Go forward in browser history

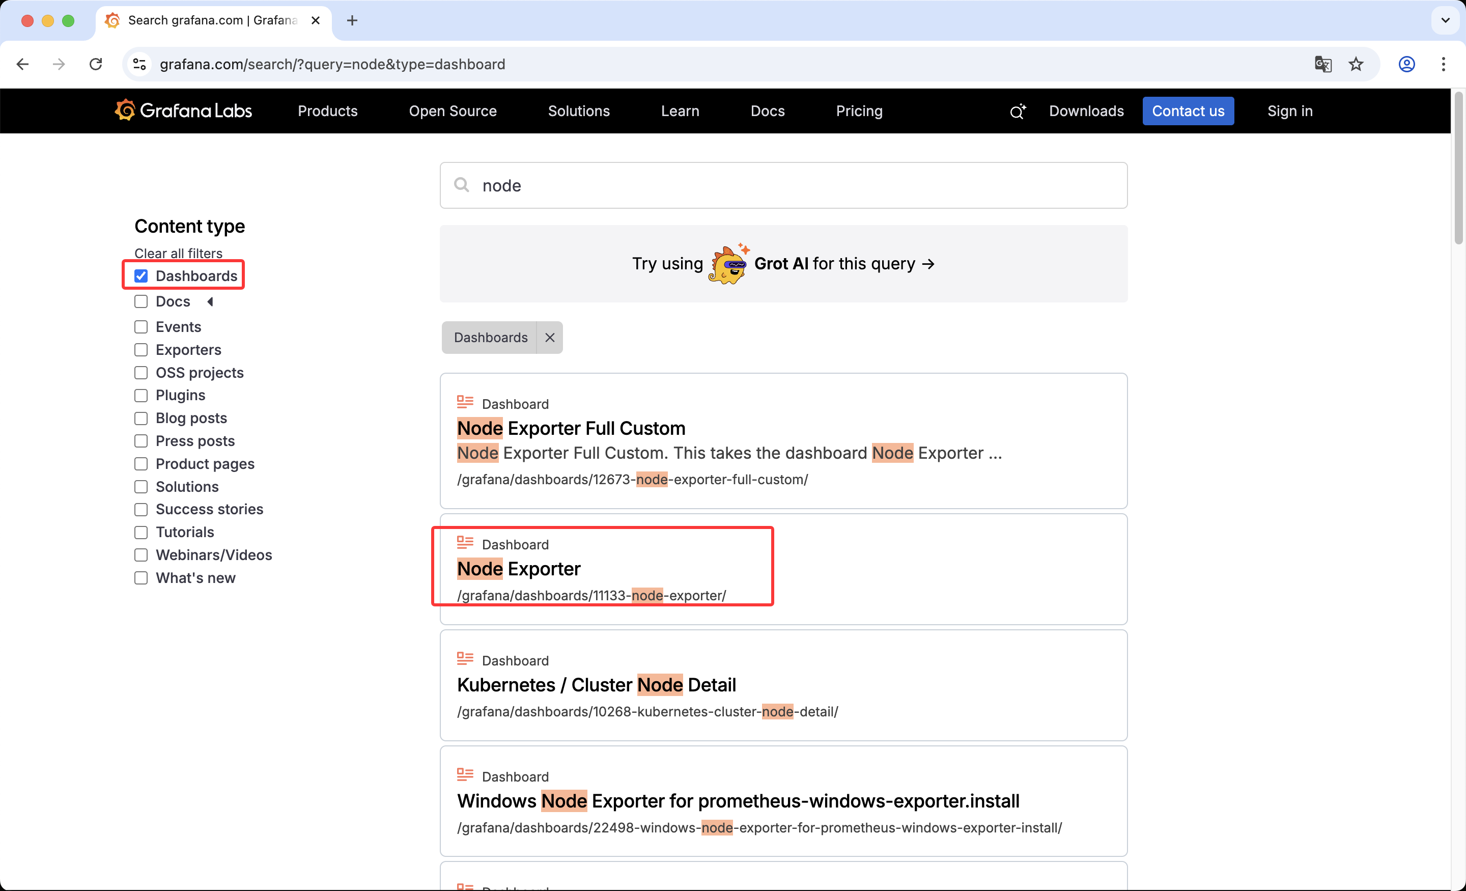tap(59, 64)
